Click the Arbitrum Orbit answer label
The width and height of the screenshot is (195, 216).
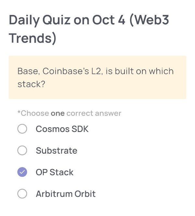click(66, 194)
